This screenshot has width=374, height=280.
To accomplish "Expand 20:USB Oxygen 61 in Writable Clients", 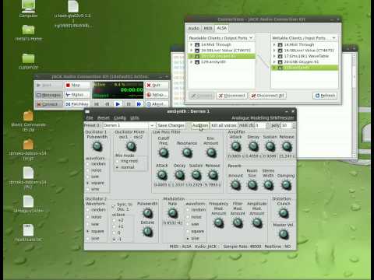I will 274,61.
